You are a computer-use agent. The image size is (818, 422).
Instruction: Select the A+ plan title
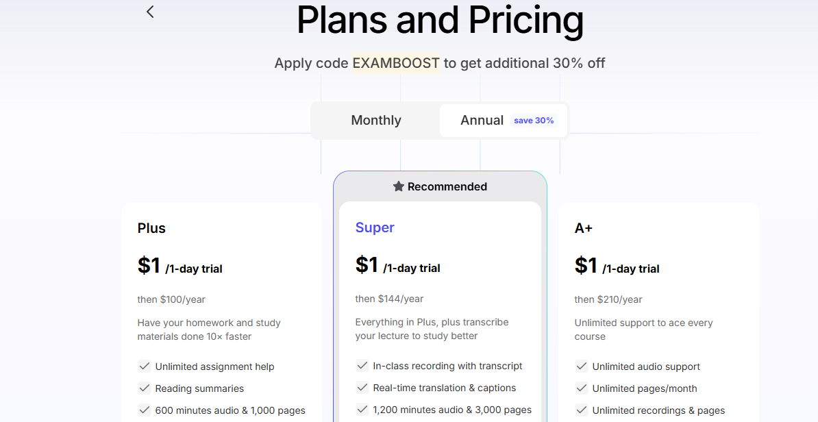coord(583,228)
